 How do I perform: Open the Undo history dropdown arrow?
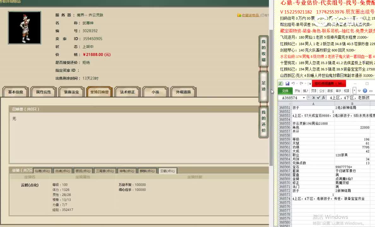pos(296,84)
